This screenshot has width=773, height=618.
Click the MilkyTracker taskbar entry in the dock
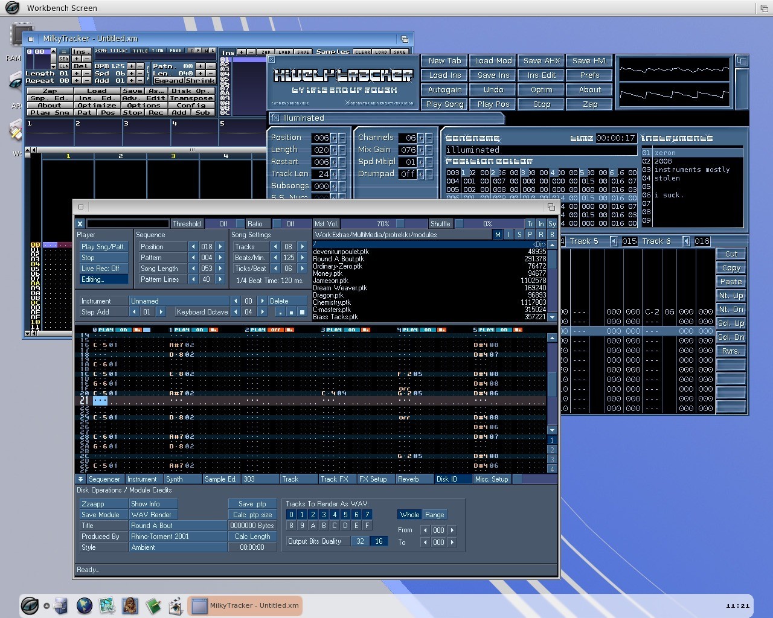(x=245, y=605)
